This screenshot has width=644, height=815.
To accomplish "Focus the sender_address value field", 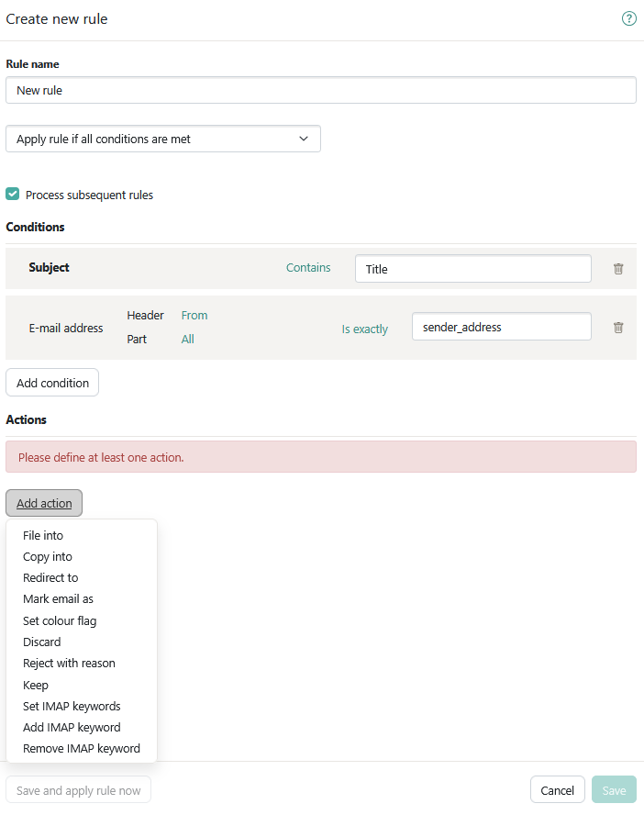I will pyautogui.click(x=501, y=327).
